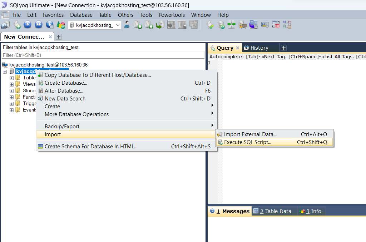This screenshot has width=366, height=242.
Task: Open the More Database Operations submenu
Action: click(x=127, y=114)
